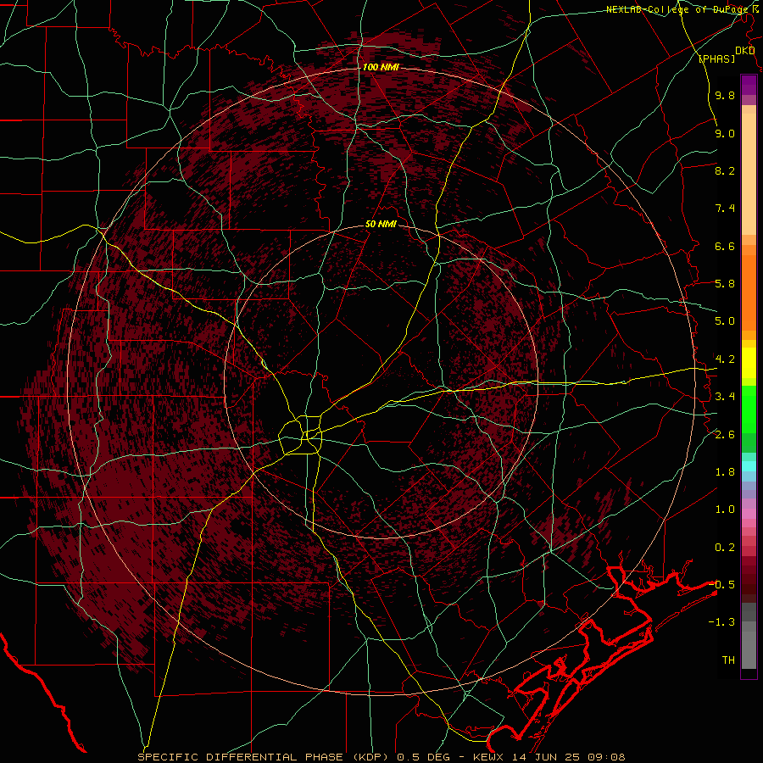This screenshot has height=763, width=763.
Task: Click the "3.4" scale value
Action: click(x=725, y=397)
